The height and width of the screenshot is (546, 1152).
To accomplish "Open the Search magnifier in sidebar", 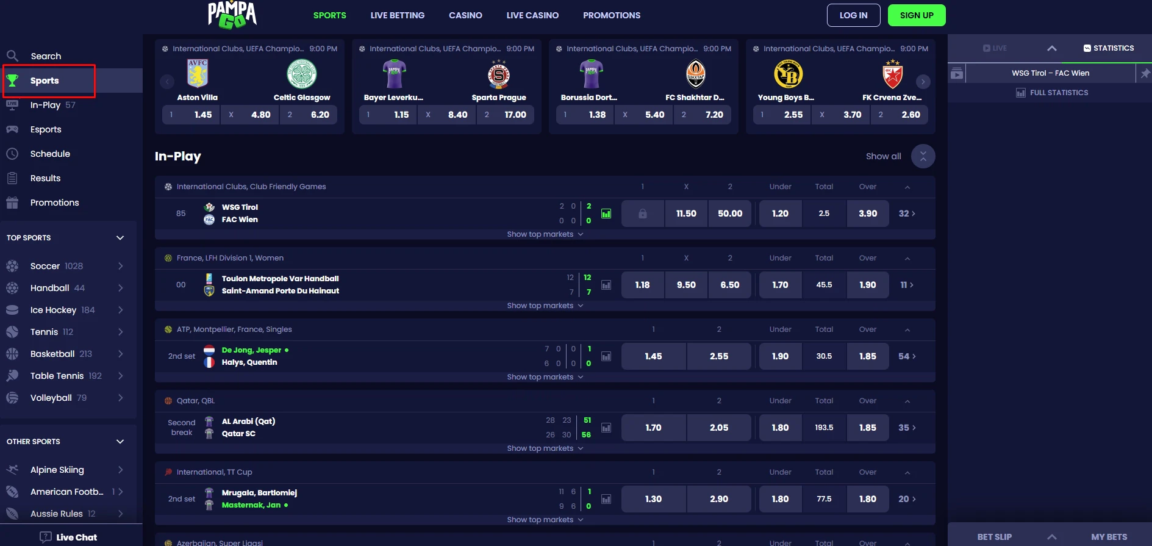I will coord(12,56).
